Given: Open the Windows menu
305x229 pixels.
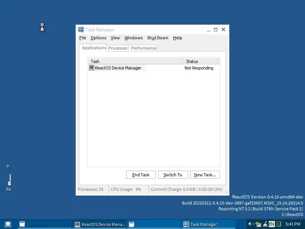Looking at the screenshot, I should coord(133,38).
